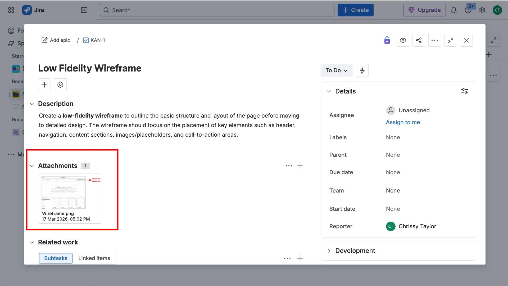Open Jira settings gear

tap(482, 10)
